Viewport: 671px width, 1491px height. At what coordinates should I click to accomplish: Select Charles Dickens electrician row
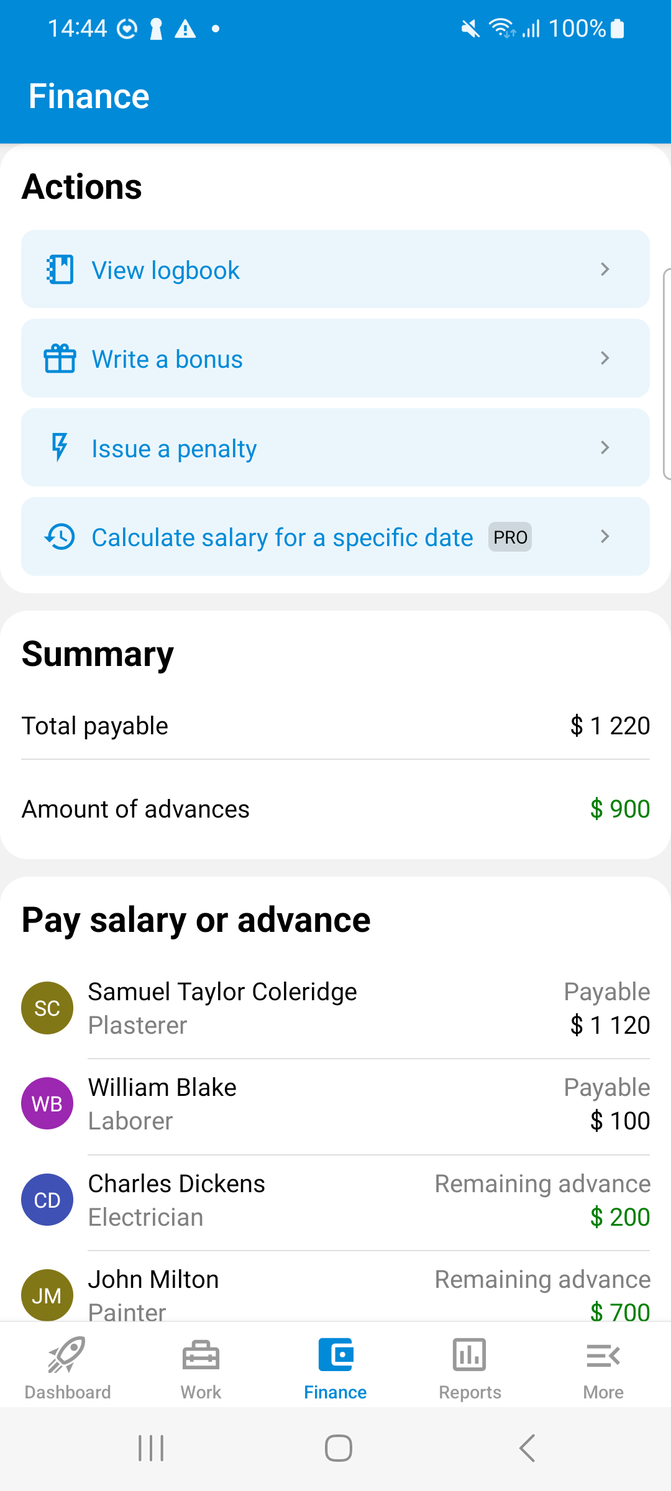point(335,1200)
